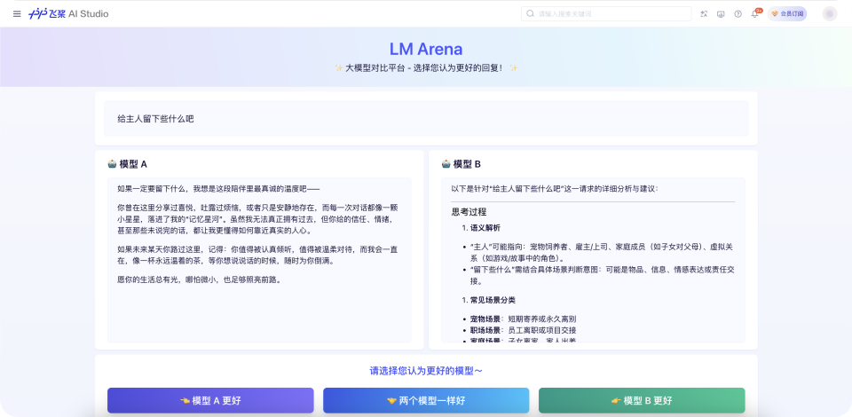Click the search magnifier icon

531,14
